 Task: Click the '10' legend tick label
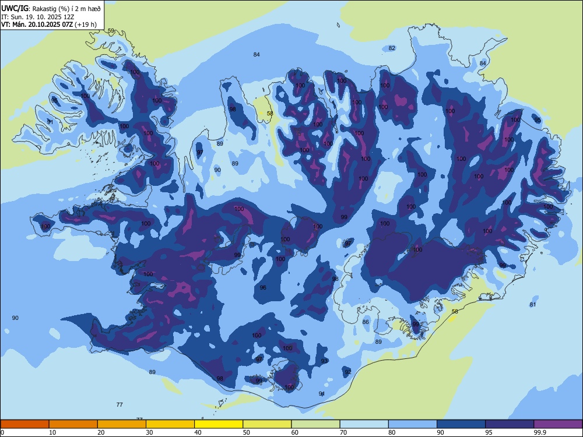pyautogui.click(x=52, y=432)
